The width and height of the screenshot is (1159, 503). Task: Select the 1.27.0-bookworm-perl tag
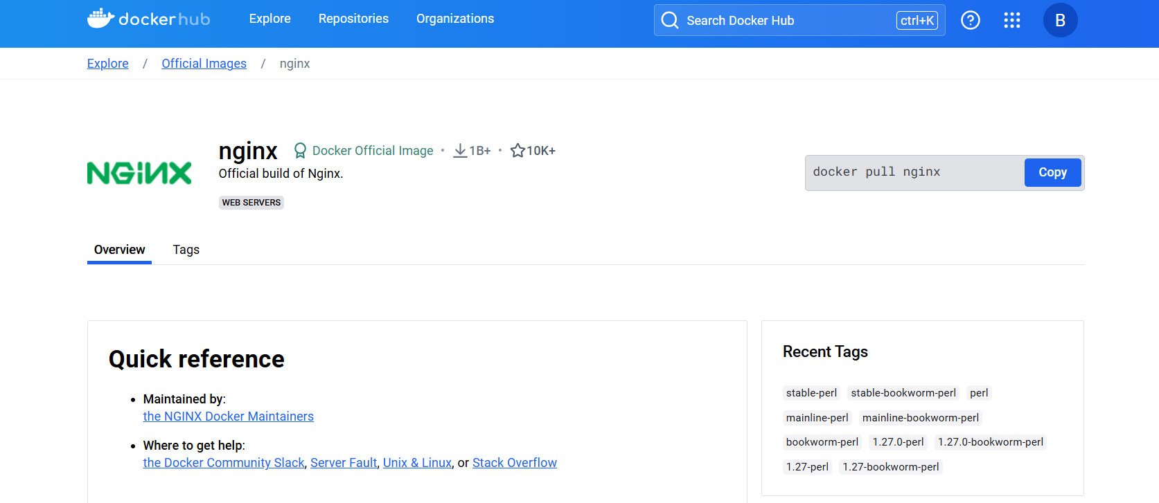tap(991, 442)
